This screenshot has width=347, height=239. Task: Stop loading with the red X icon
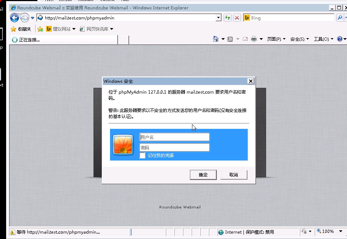tap(237, 18)
